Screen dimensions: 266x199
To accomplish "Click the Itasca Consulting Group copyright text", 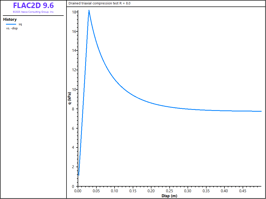I will pyautogui.click(x=33, y=12).
